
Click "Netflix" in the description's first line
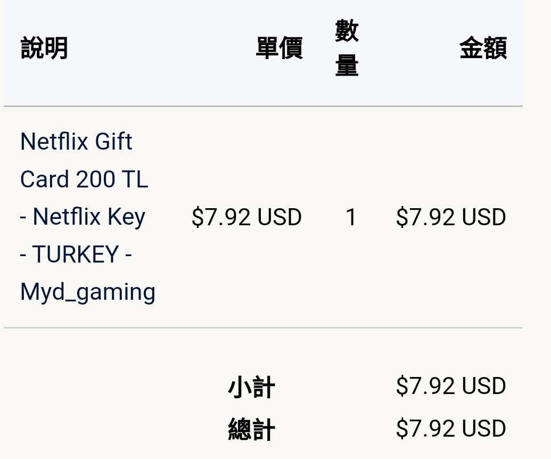(54, 142)
